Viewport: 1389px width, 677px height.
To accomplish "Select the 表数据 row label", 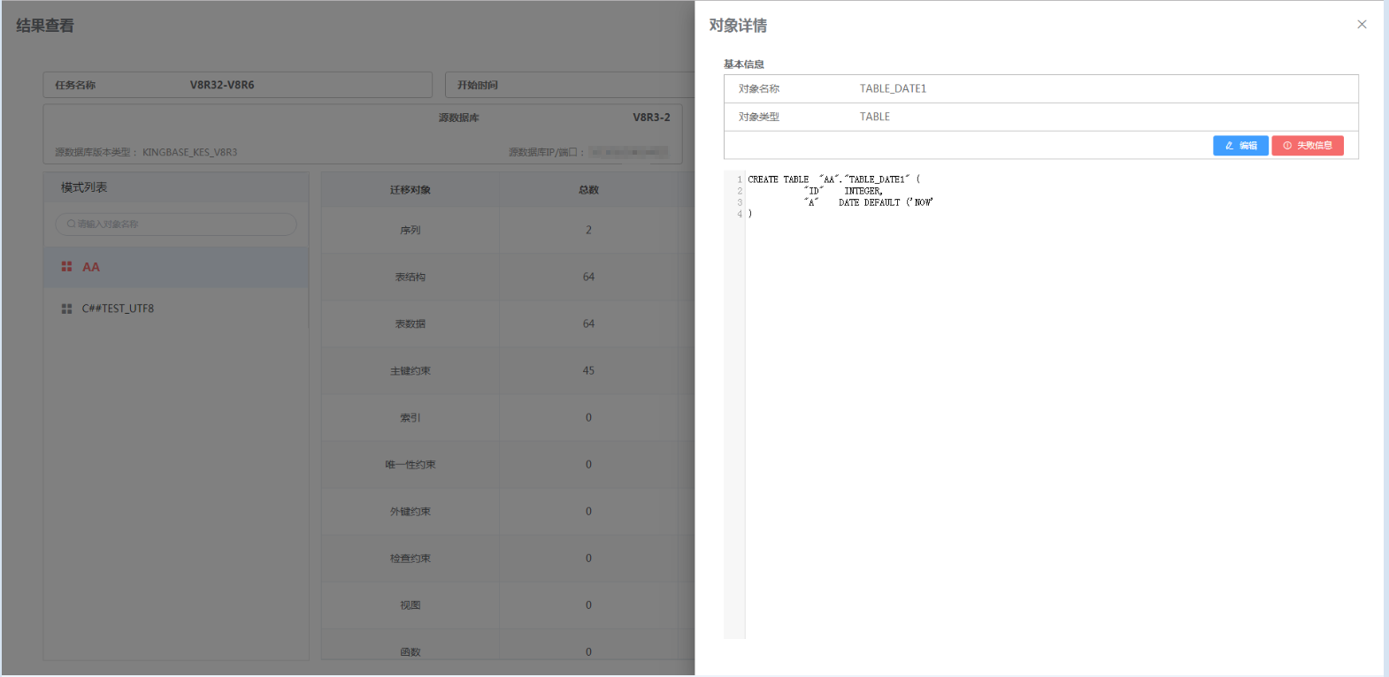I will tap(411, 324).
